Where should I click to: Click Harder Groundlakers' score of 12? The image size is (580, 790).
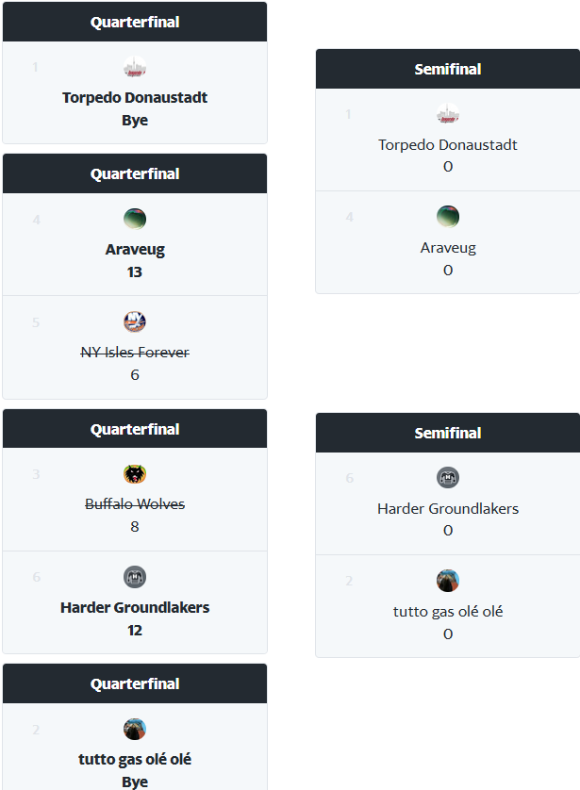(135, 631)
